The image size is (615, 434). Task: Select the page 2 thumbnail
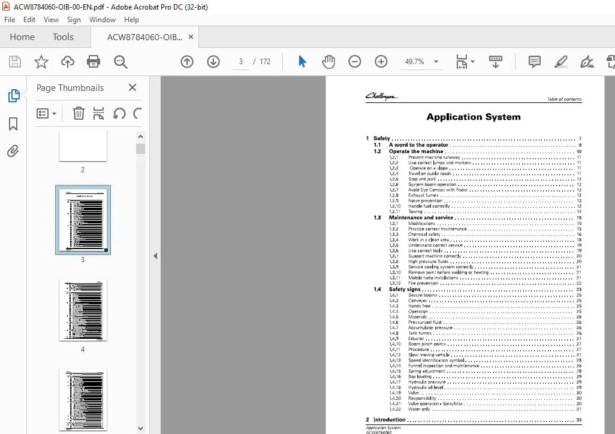point(83,147)
